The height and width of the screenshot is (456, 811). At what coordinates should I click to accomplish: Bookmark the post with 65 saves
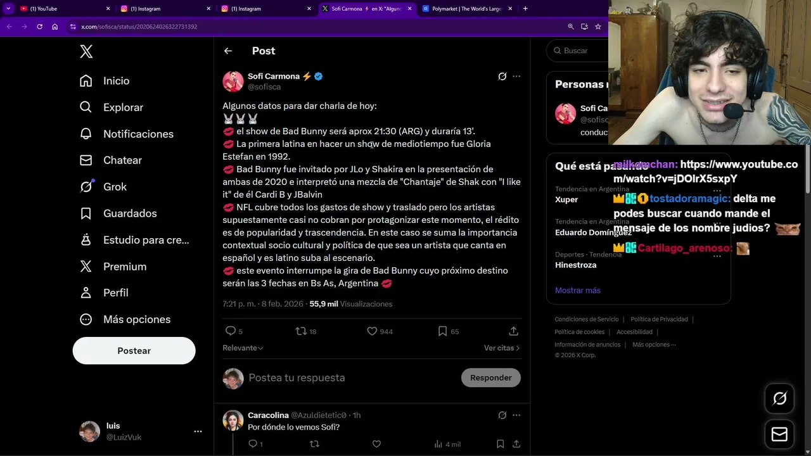[x=443, y=331]
